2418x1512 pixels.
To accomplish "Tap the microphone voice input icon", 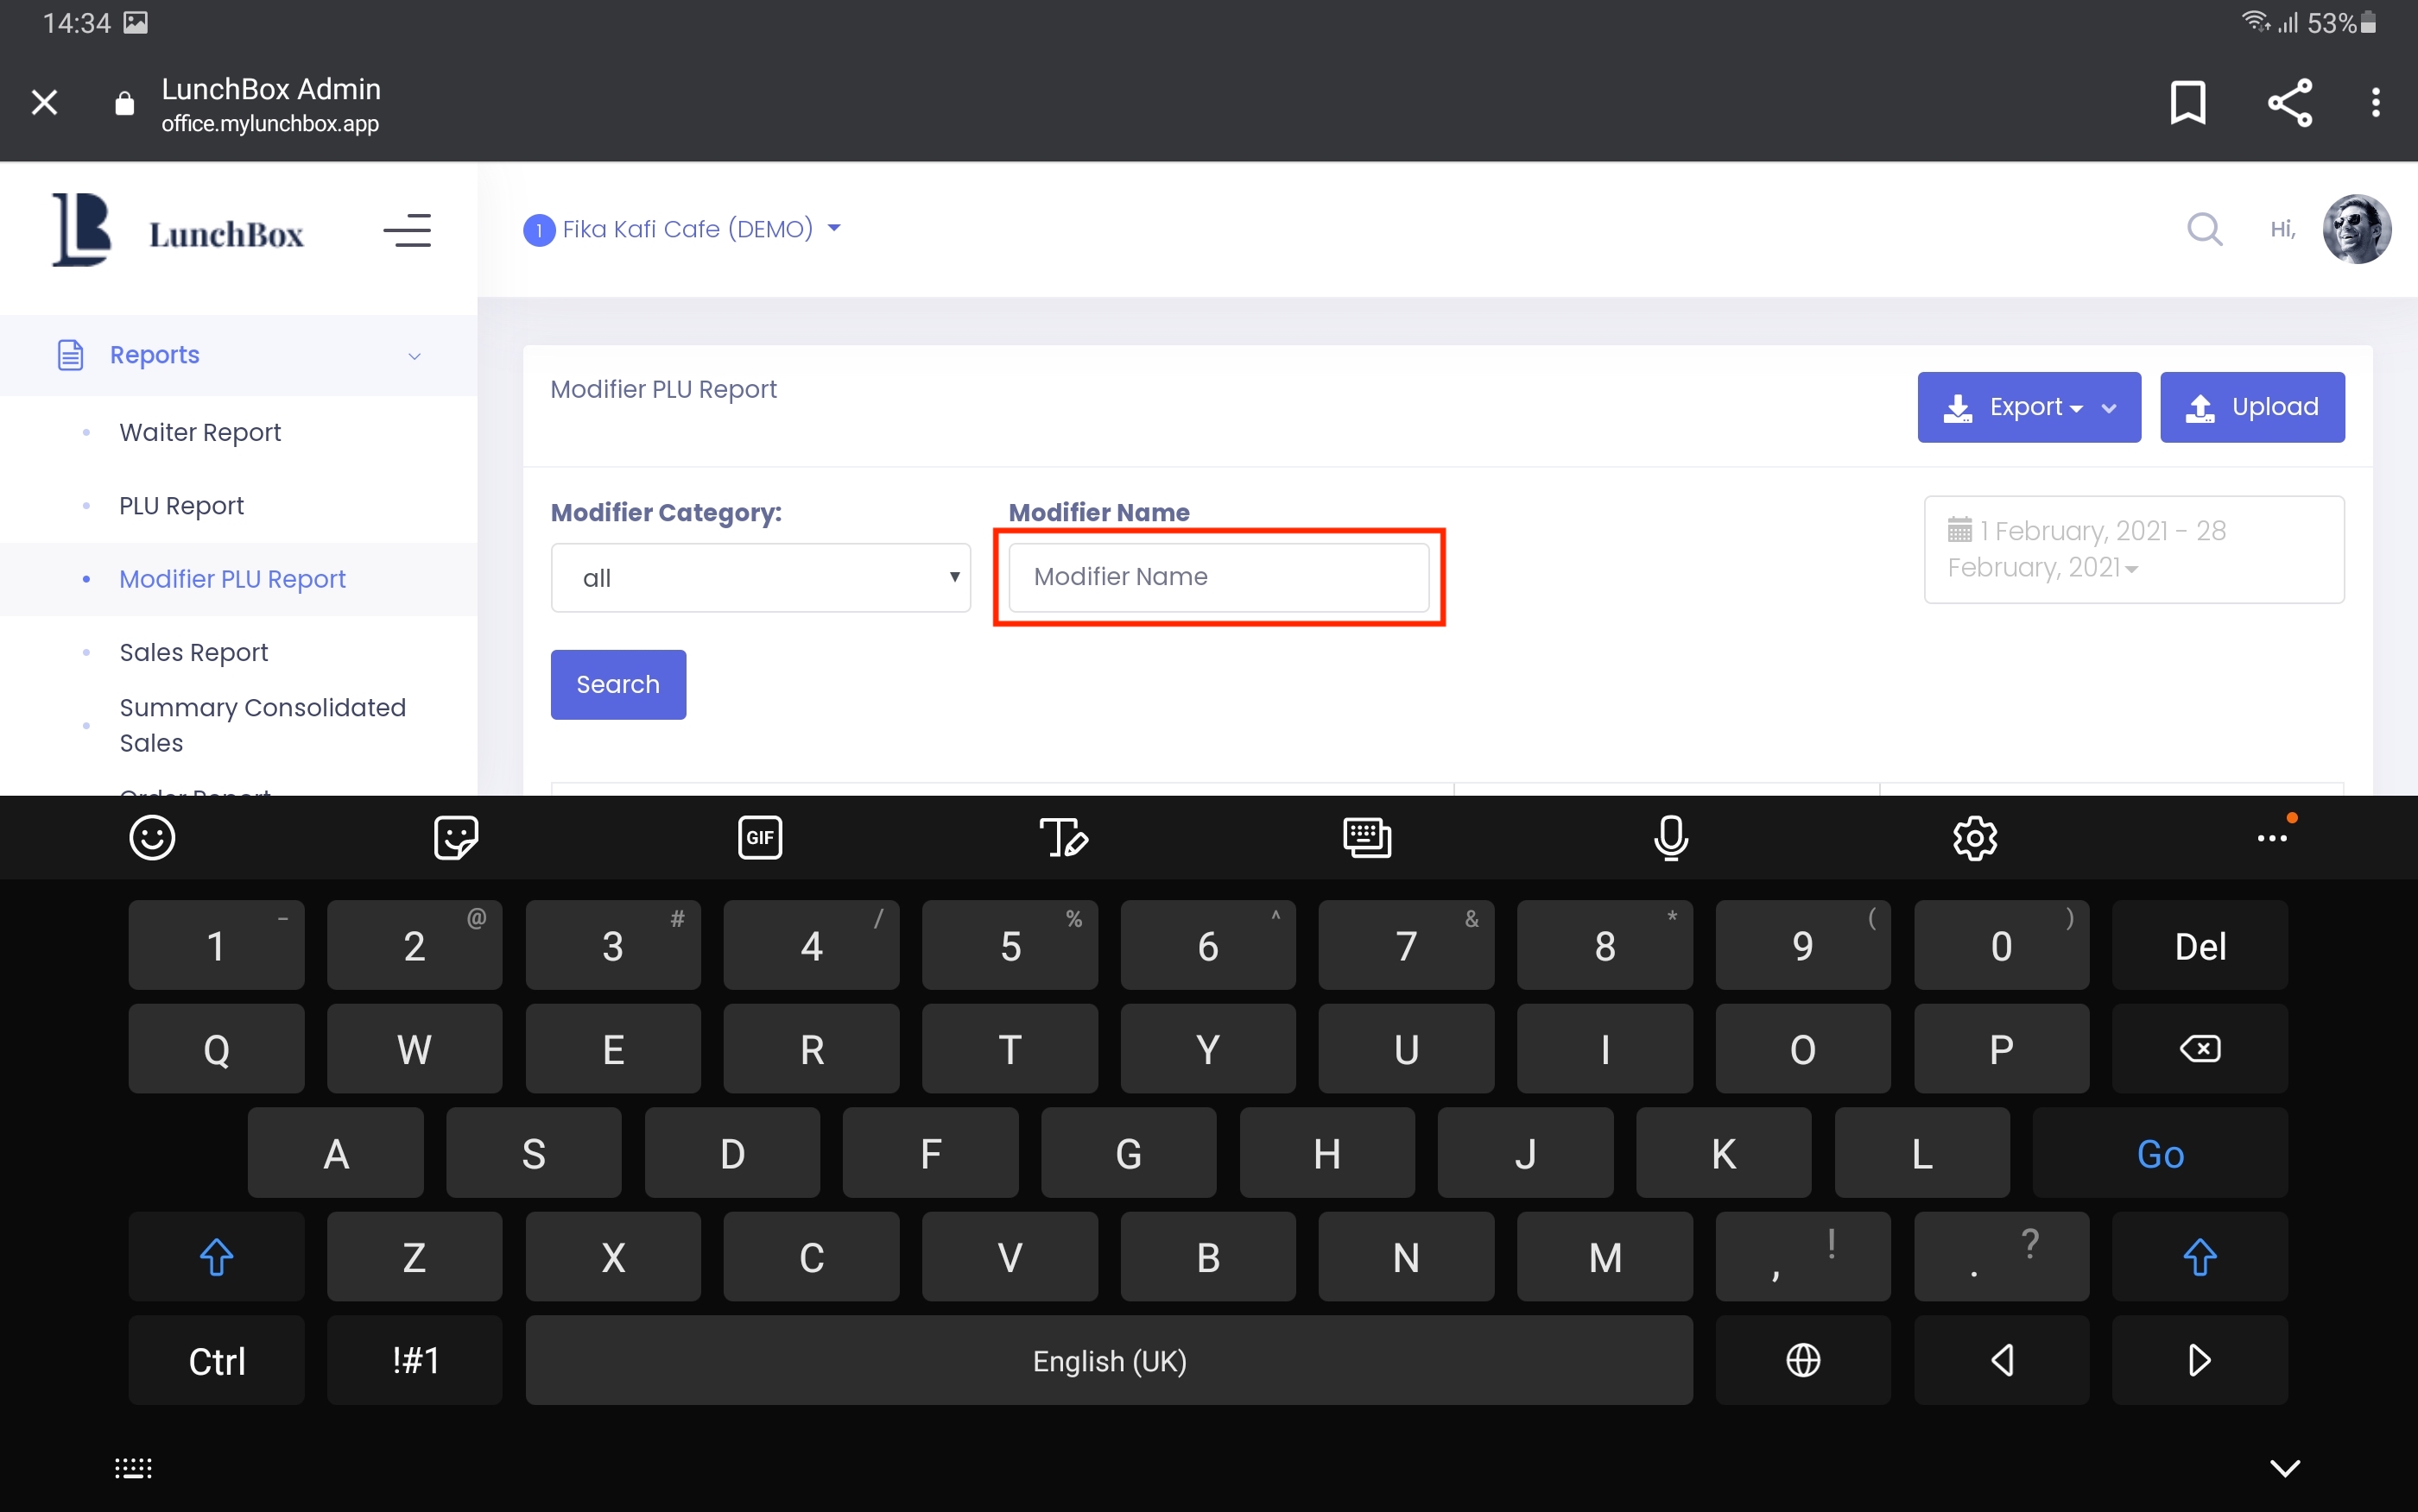I will click(x=1671, y=837).
